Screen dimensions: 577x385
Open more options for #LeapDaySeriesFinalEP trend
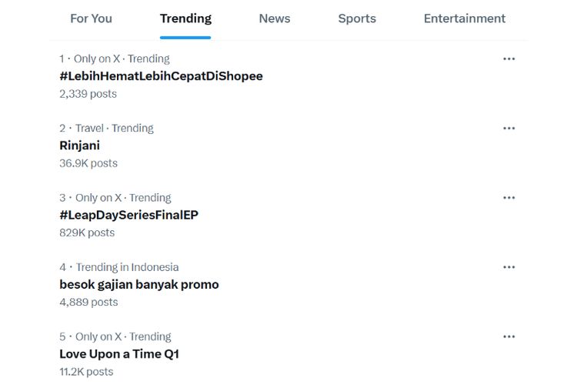tap(509, 197)
